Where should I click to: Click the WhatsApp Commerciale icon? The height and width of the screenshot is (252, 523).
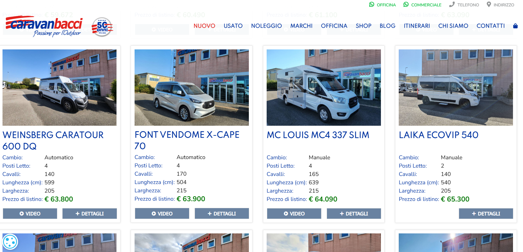pyautogui.click(x=406, y=4)
